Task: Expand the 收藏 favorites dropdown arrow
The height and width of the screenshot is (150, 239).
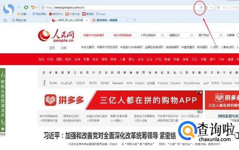Action: pos(29,14)
